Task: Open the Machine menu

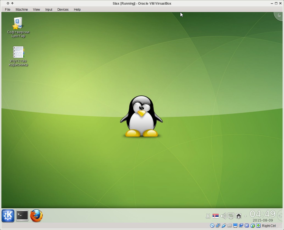Action: 22,9
